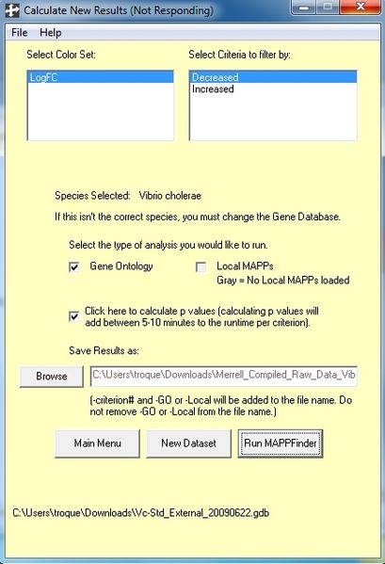Close the Calculate New Results window

pos(361,8)
